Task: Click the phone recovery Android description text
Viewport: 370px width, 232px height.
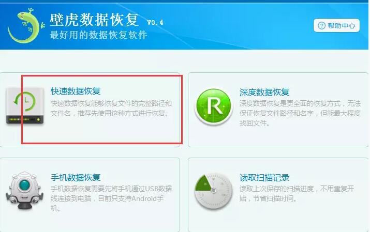Action: click(111, 198)
